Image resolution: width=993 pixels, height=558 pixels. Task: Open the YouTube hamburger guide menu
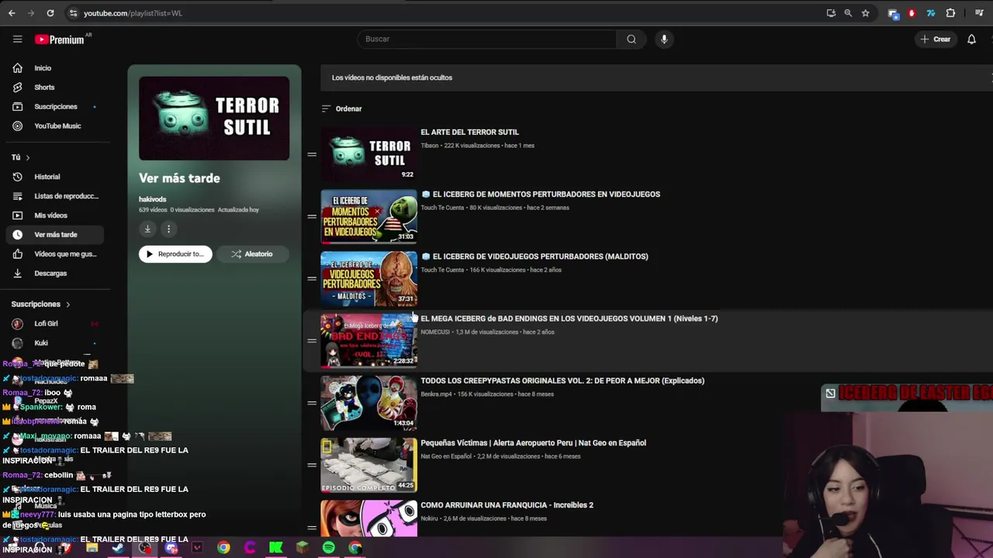click(x=17, y=39)
